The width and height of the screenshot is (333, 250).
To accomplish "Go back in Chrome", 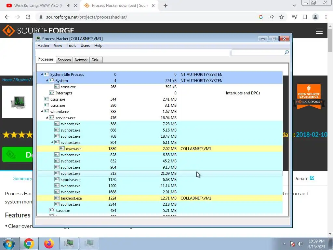I will [x=7, y=17].
